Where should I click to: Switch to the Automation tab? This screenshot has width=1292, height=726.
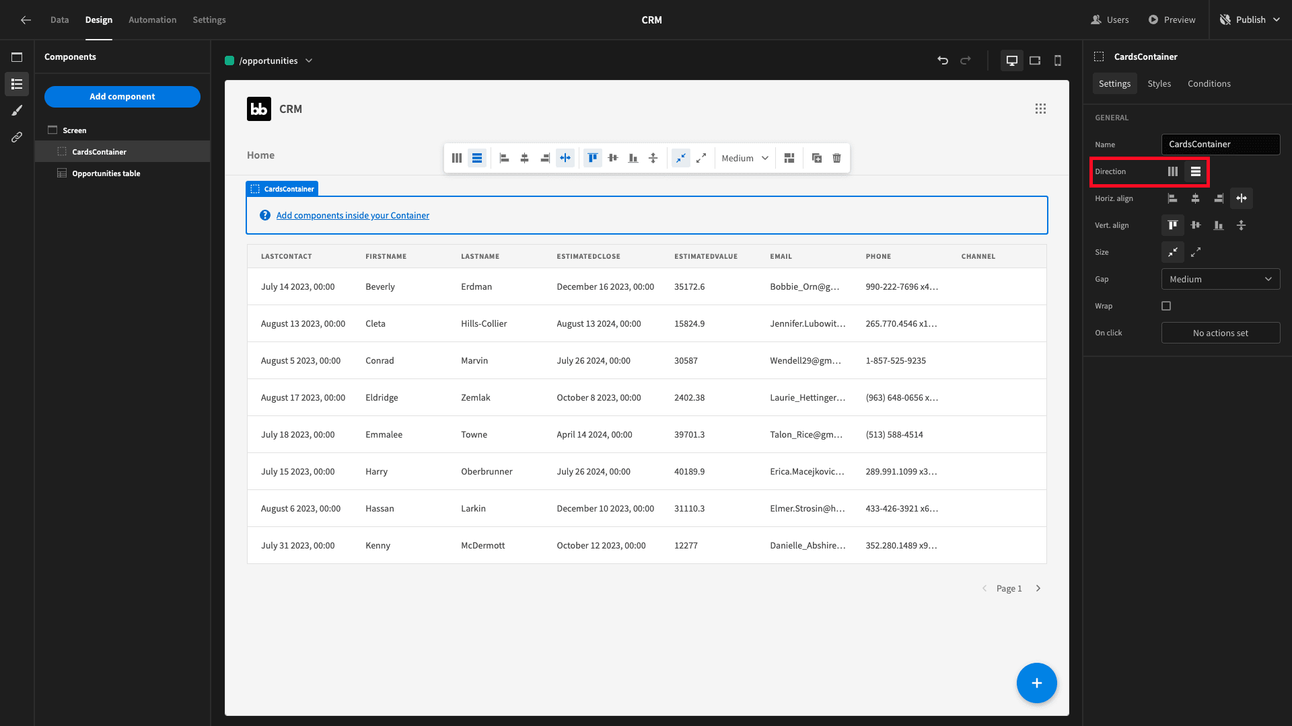(153, 19)
